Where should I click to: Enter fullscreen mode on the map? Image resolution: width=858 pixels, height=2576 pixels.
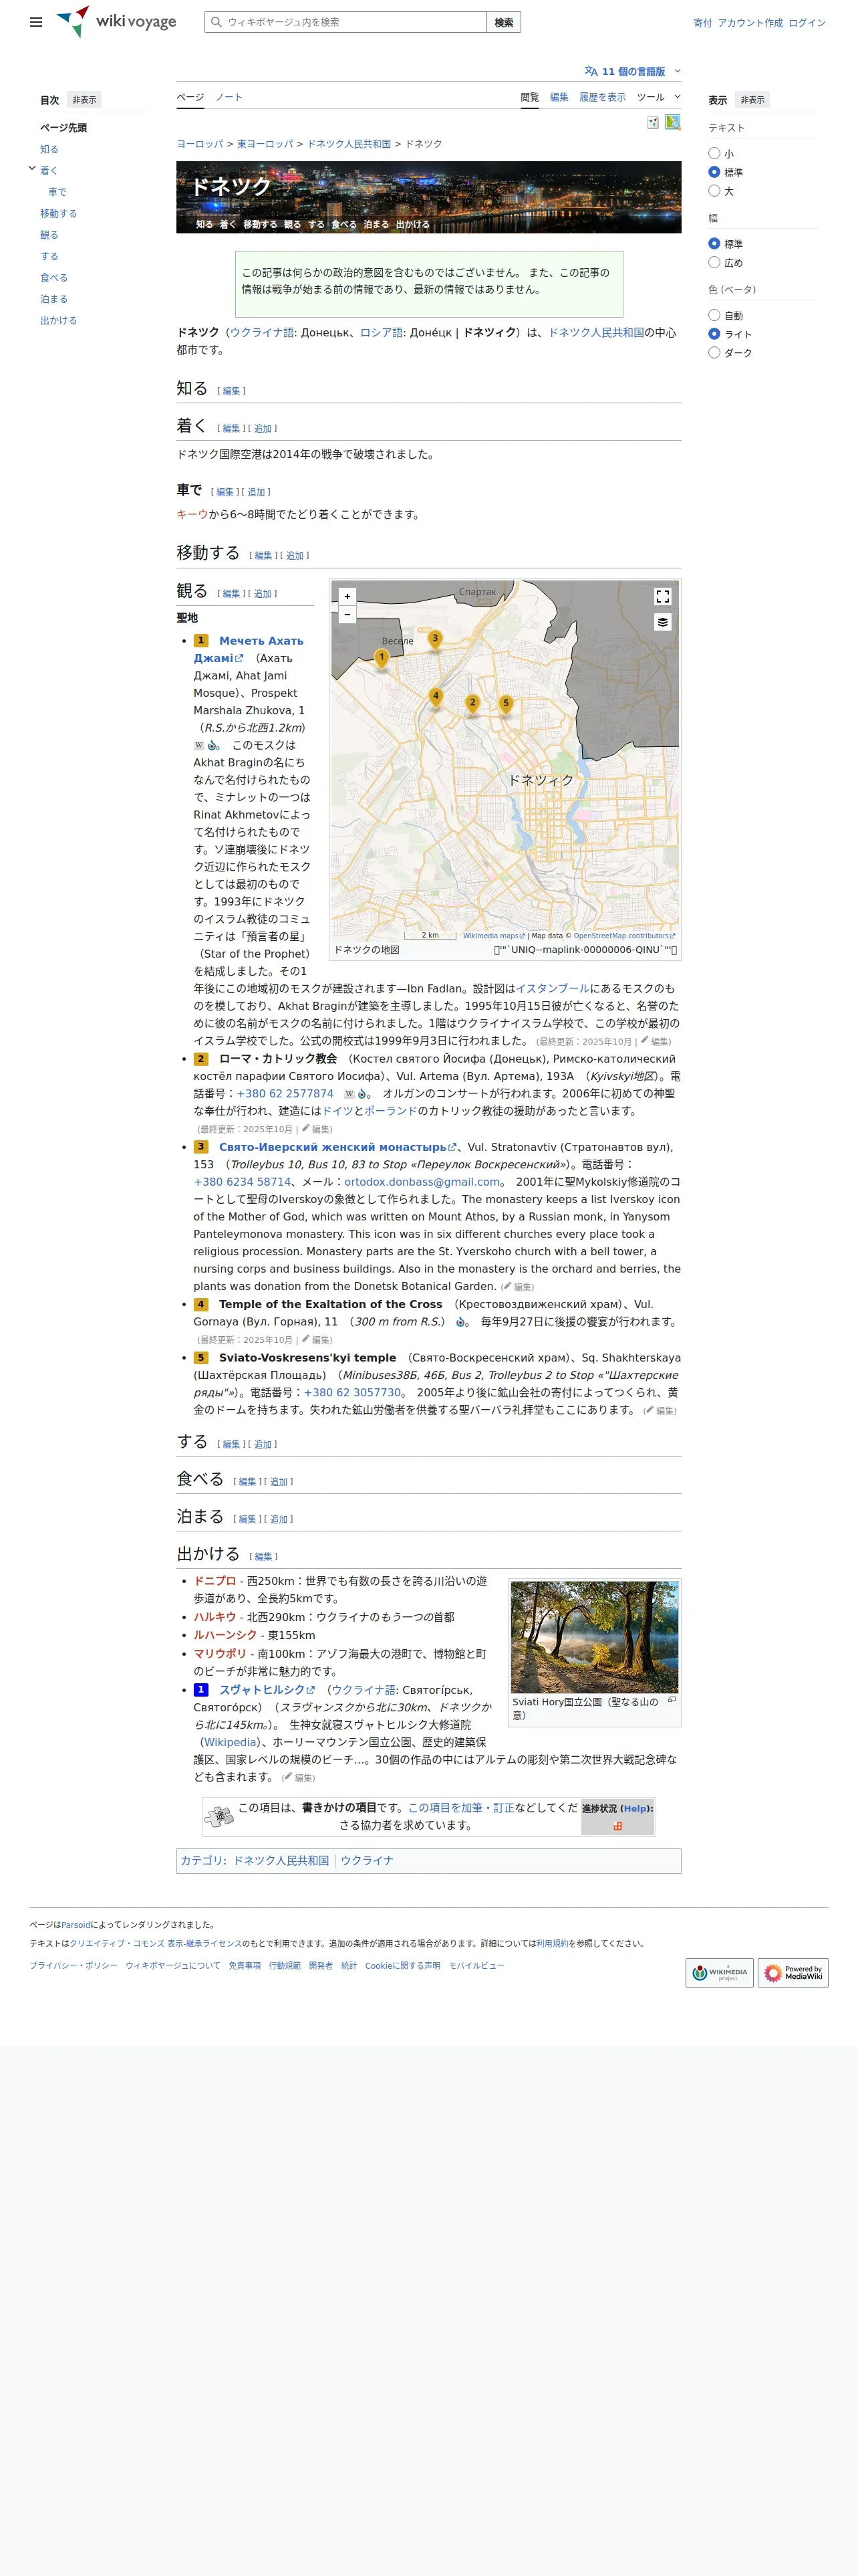point(662,596)
